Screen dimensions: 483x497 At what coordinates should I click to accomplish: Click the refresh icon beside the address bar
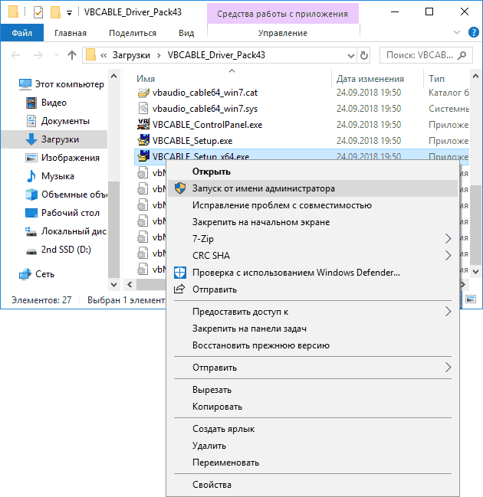point(364,55)
